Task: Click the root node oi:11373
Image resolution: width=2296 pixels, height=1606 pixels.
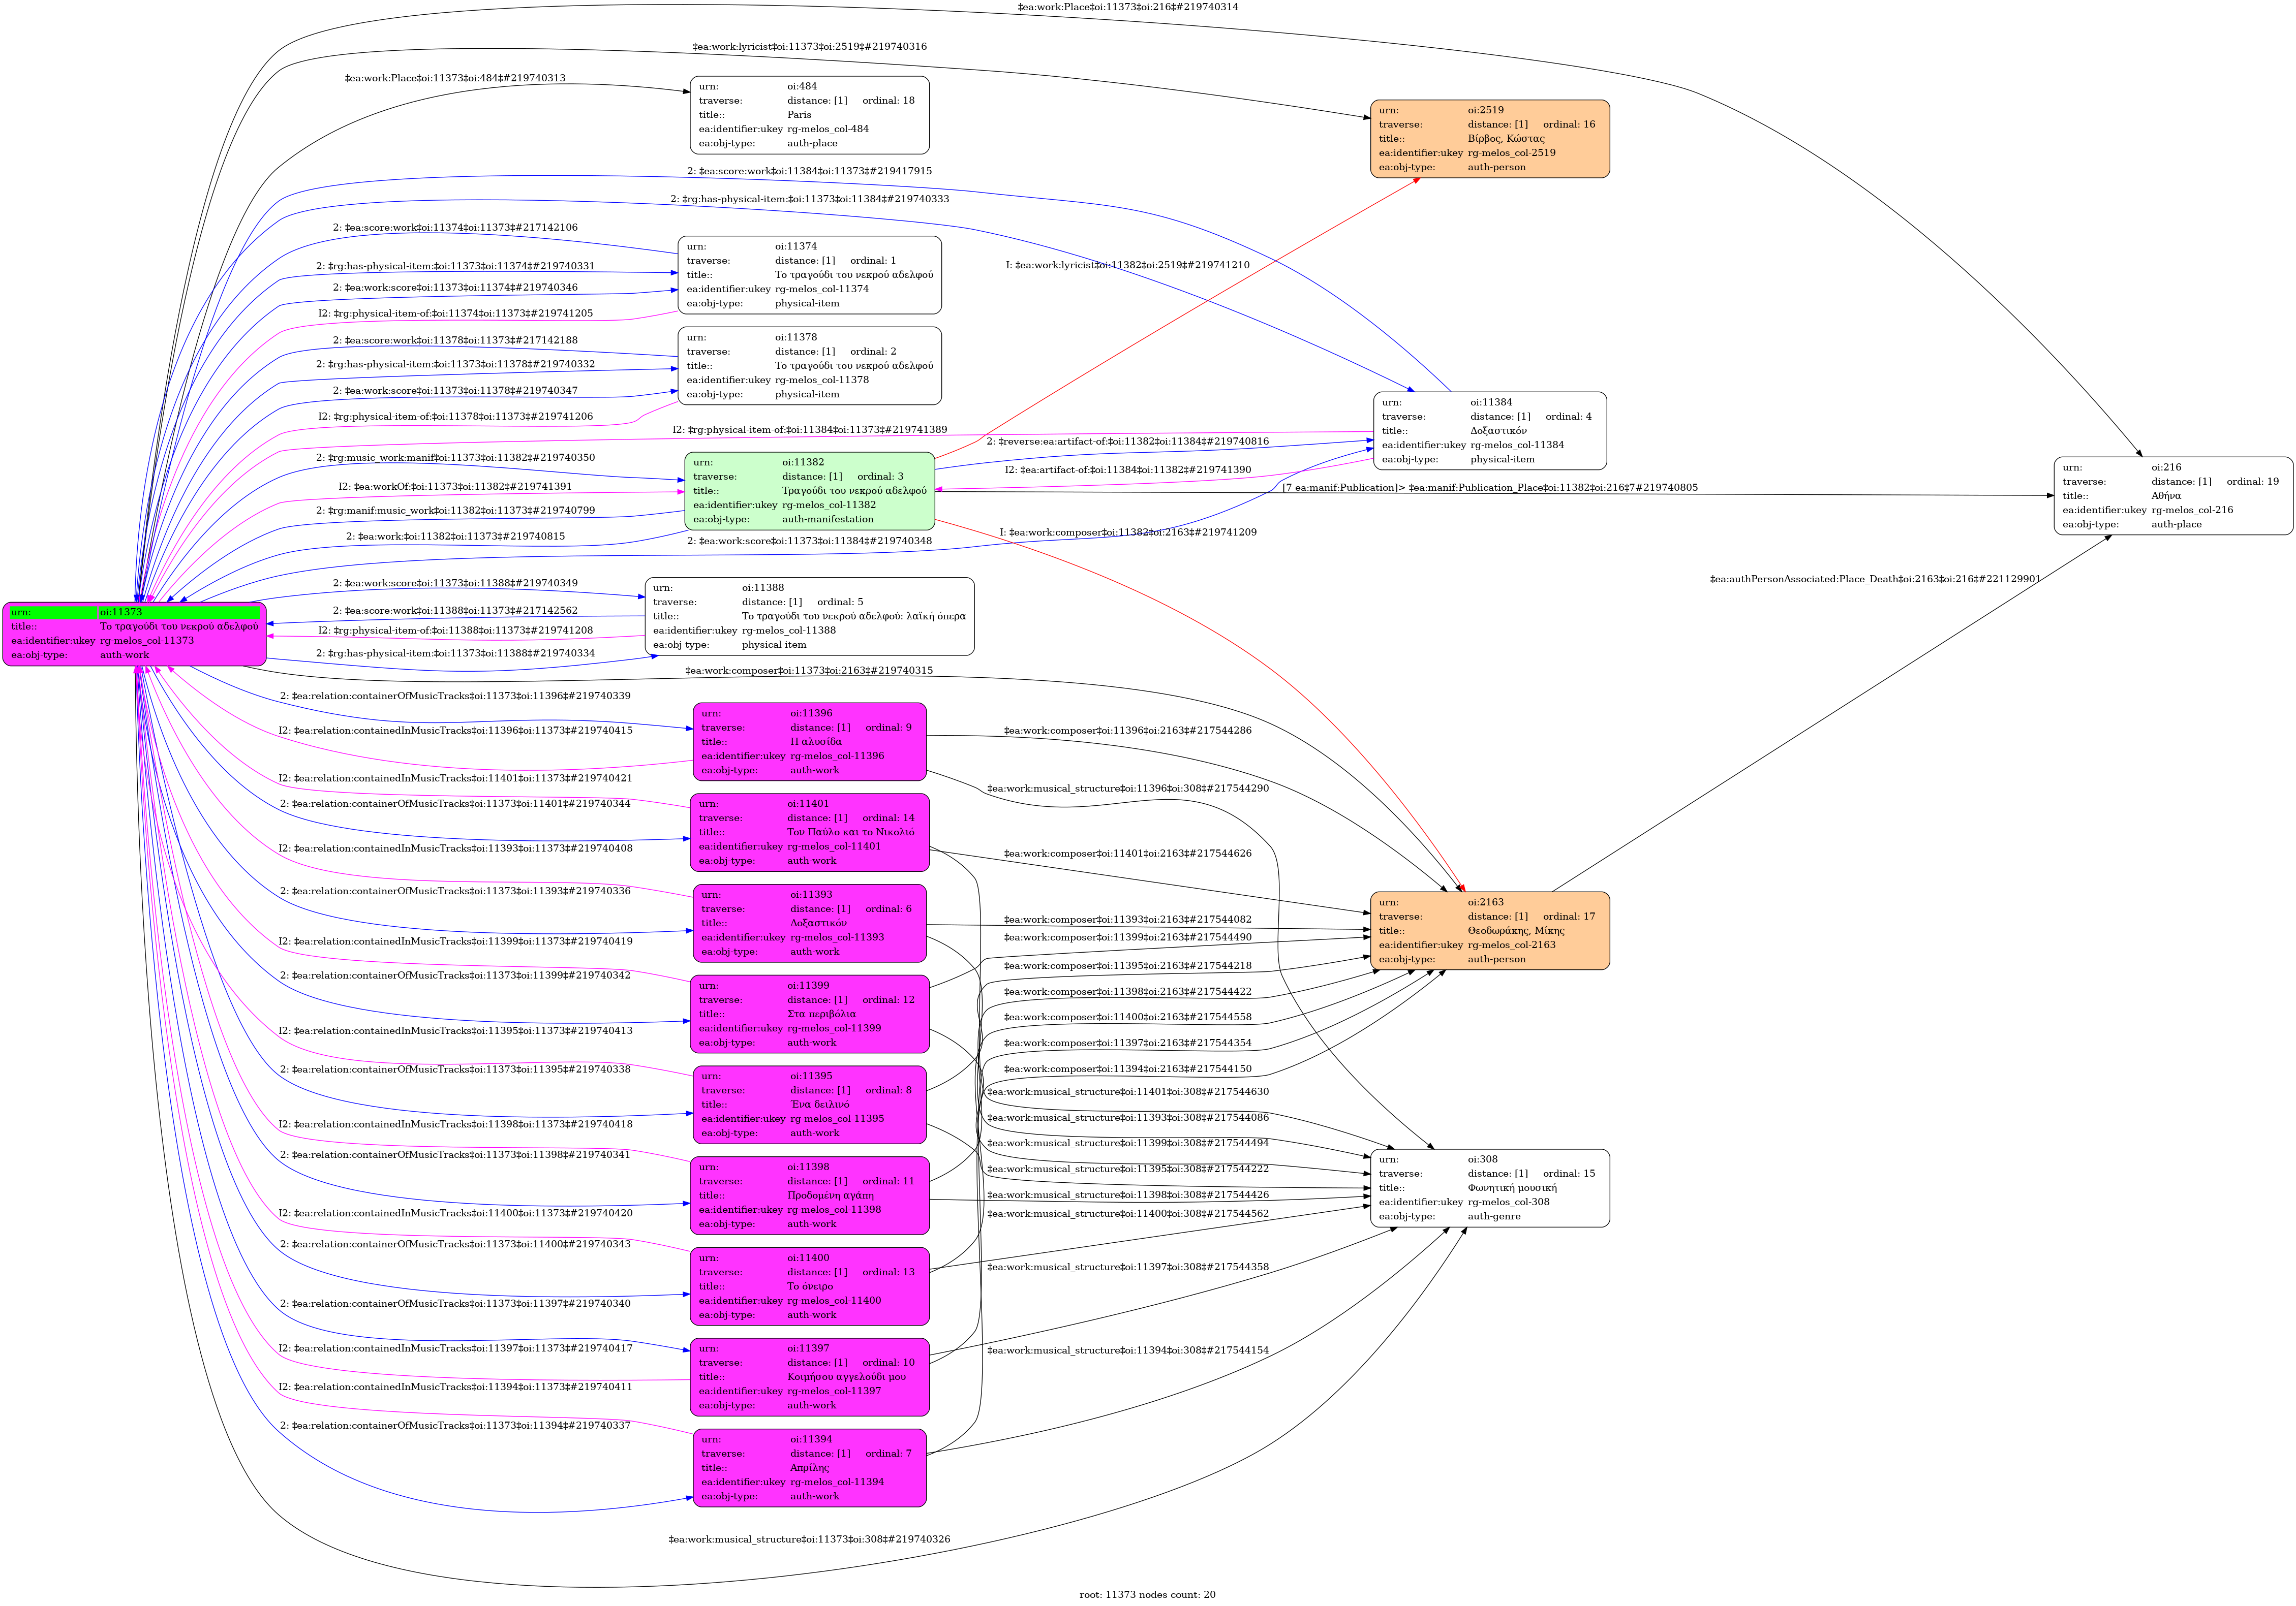Action: (x=134, y=634)
